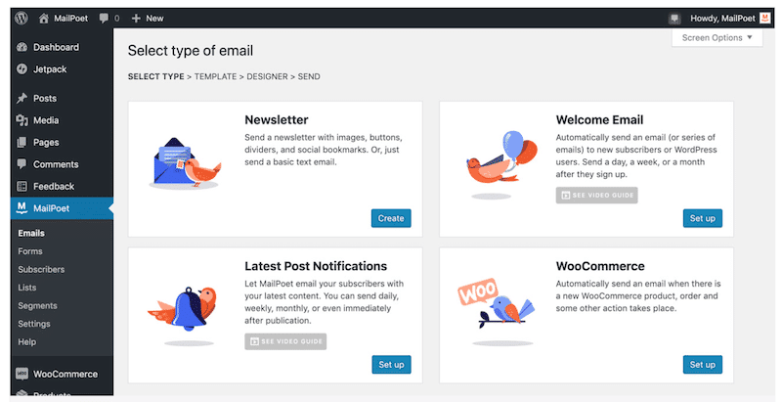Open WooCommerce using its sidebar icon
The width and height of the screenshot is (782, 402).
pos(22,374)
